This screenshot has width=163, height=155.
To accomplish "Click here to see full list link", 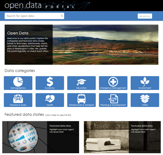I will [x=58, y=115].
